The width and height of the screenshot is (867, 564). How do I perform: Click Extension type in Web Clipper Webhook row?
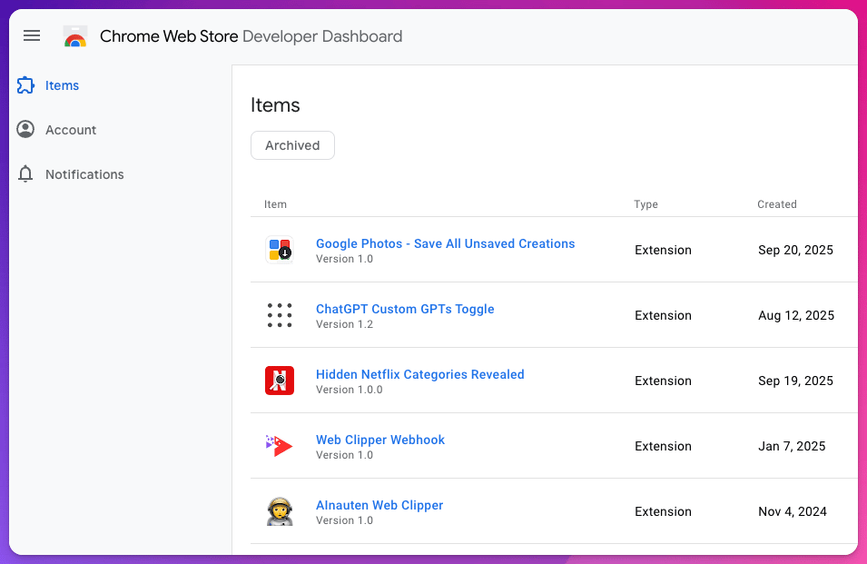(663, 446)
